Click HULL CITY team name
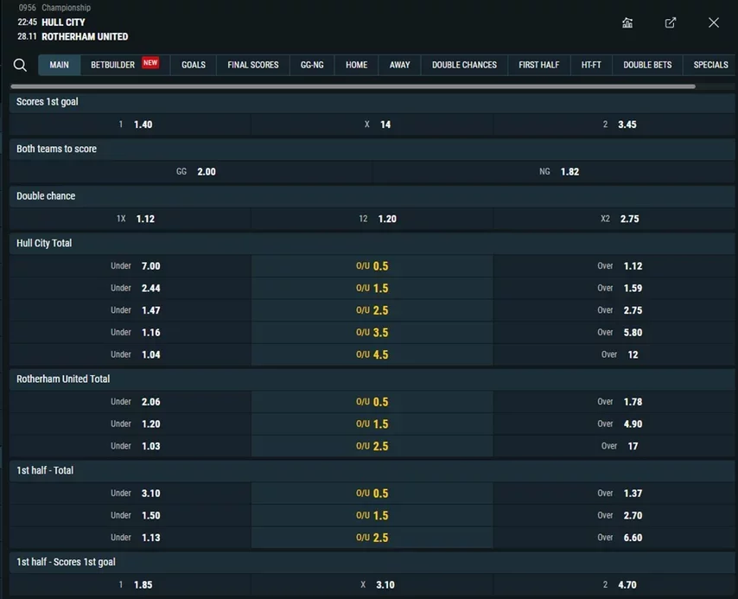 coord(64,22)
